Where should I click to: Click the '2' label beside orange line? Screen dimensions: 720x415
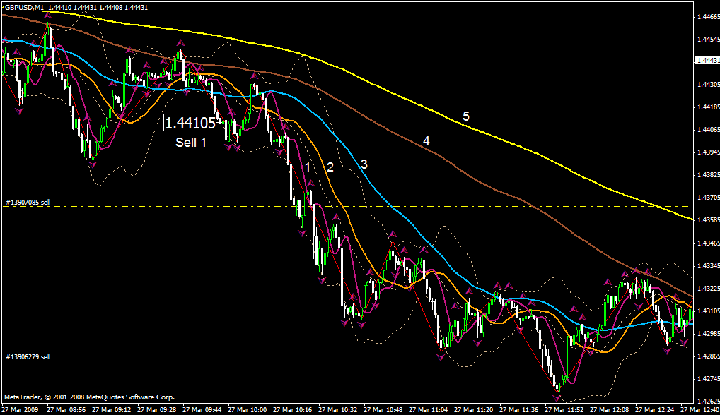(x=330, y=167)
